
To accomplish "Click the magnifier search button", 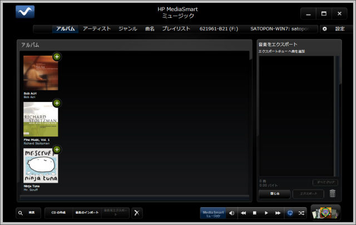I will coord(28,213).
